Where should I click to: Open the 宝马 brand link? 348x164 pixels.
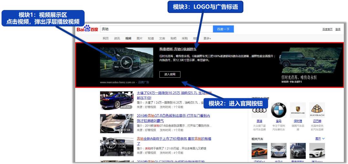[x=279, y=121]
